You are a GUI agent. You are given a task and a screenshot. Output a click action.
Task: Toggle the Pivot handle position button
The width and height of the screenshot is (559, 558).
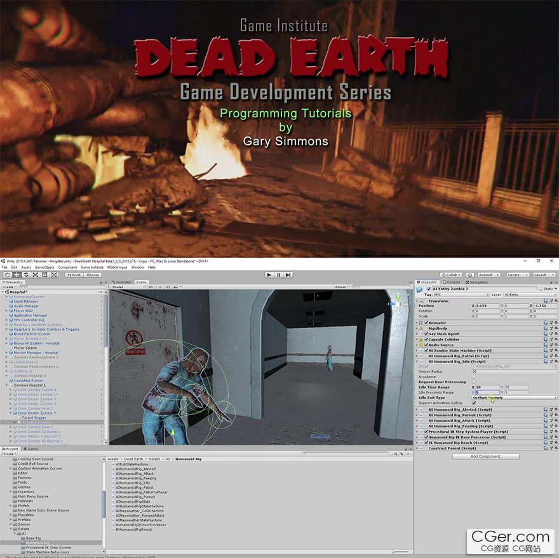click(74, 275)
